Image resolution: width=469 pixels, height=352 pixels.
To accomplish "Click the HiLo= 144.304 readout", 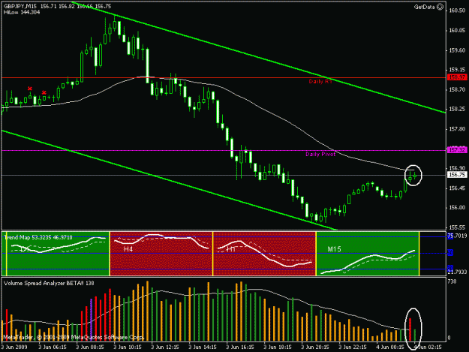I will (x=22, y=12).
